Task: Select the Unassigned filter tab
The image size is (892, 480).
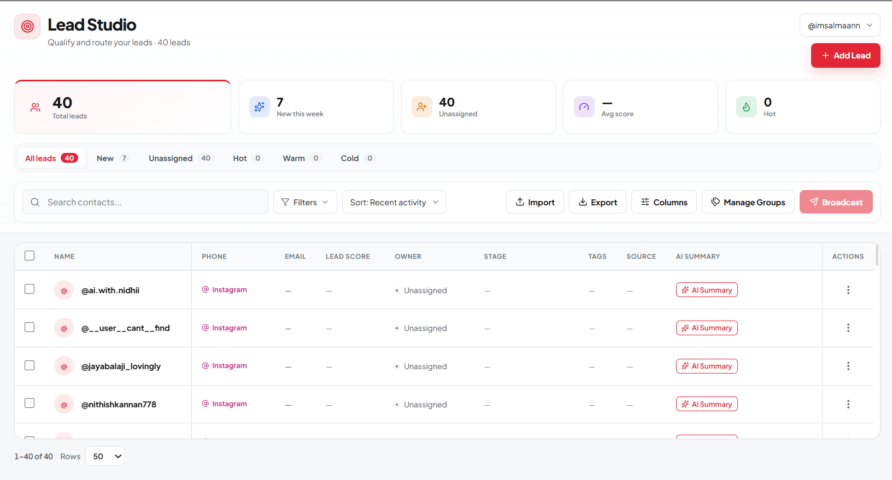Action: (x=180, y=158)
